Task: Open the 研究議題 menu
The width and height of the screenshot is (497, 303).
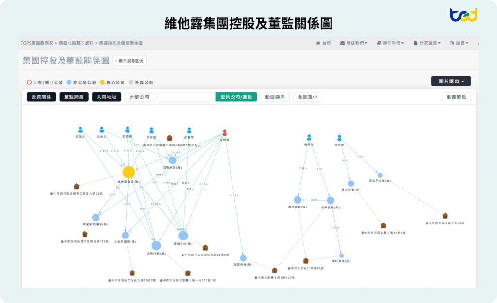Action: (427, 43)
